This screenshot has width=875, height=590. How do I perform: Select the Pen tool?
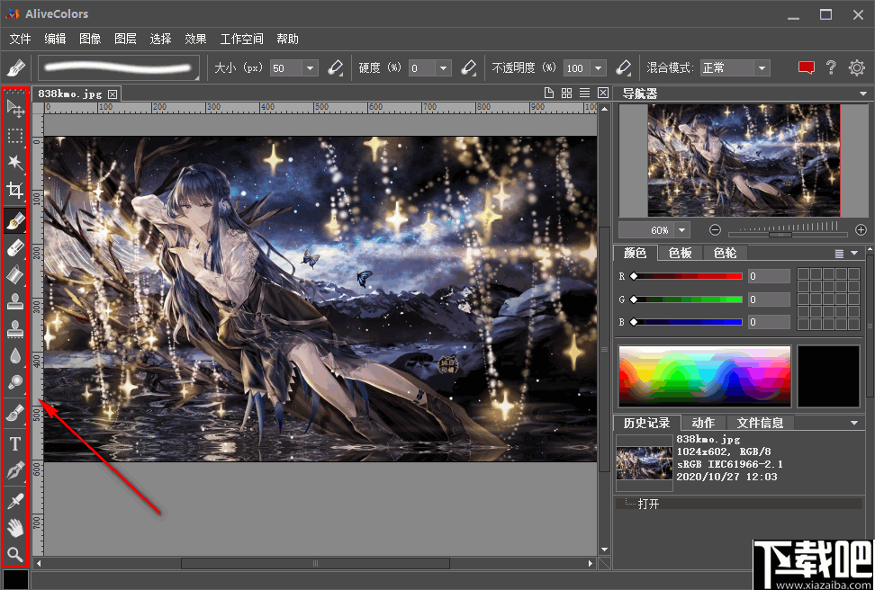(x=15, y=470)
